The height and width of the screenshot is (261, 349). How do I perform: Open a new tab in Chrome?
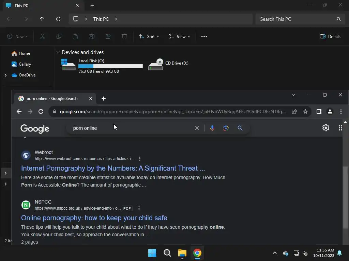click(104, 99)
